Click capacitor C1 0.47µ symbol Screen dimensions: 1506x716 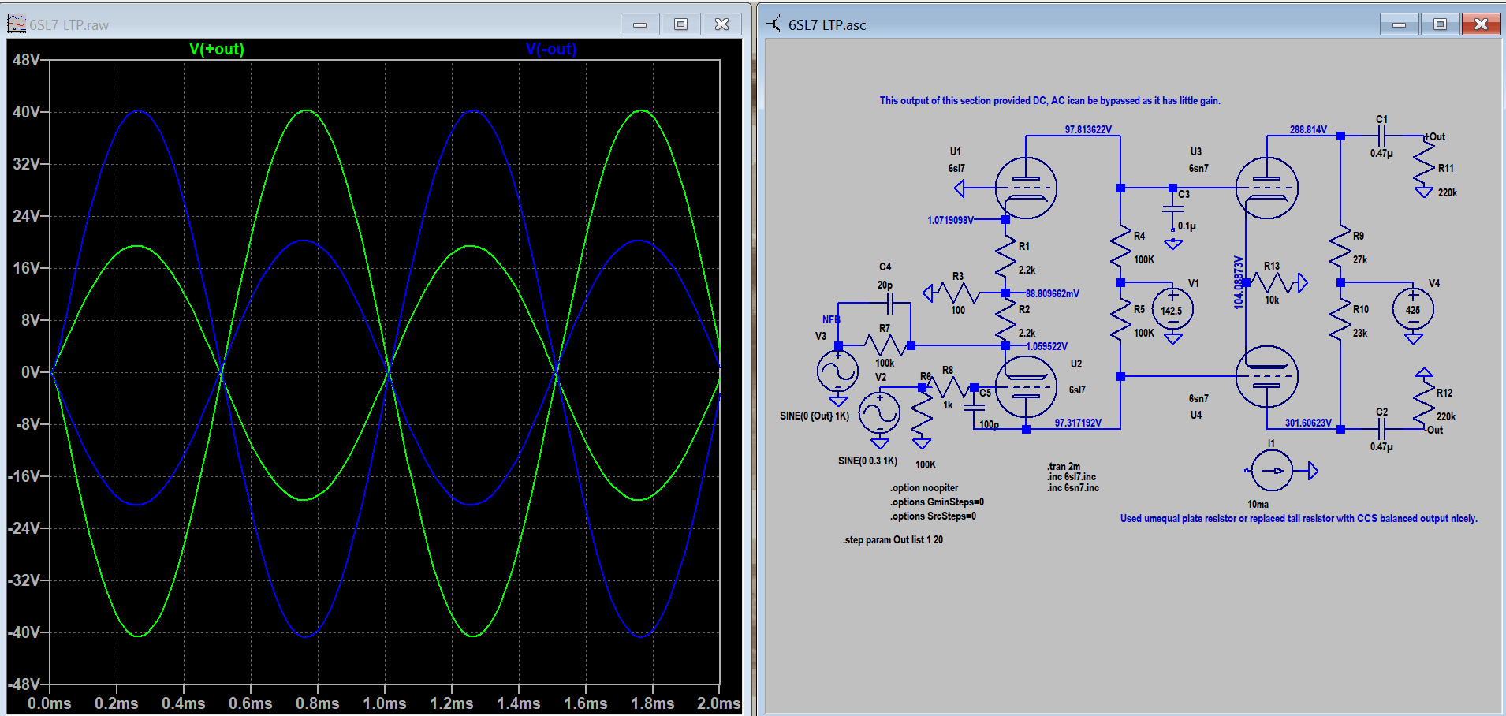[x=1381, y=136]
